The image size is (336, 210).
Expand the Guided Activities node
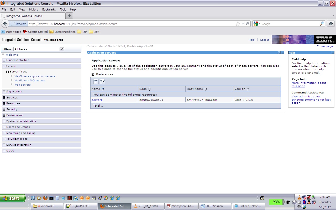pyautogui.click(x=4, y=60)
